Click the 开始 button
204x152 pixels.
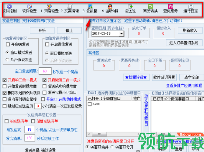42,31
